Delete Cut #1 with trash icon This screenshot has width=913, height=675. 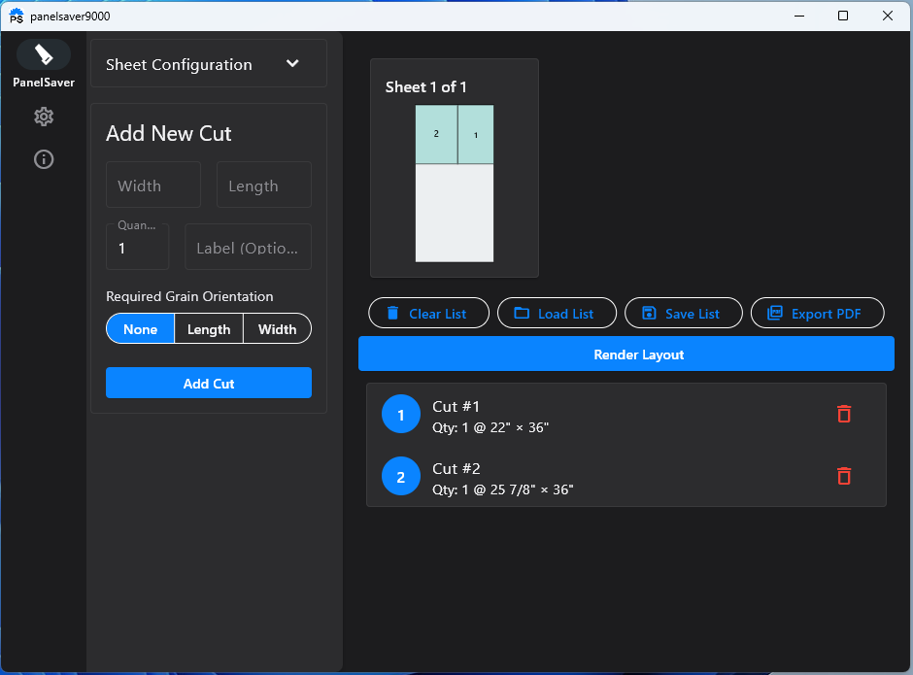(844, 414)
